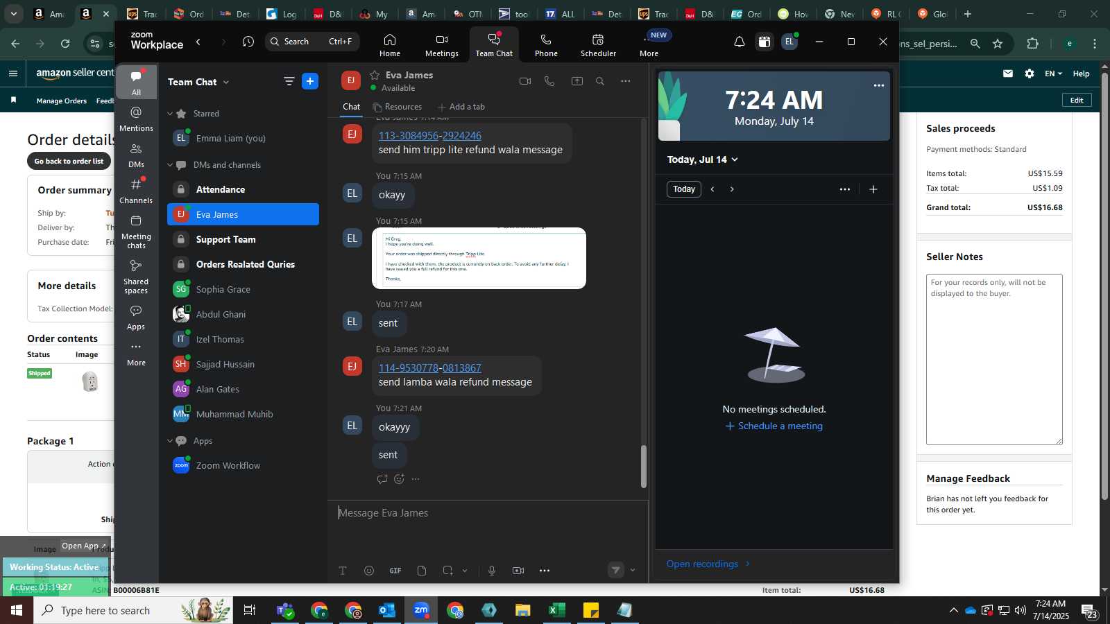The height and width of the screenshot is (624, 1110).
Task: Open Shared spaces in sidebar
Action: 136,276
